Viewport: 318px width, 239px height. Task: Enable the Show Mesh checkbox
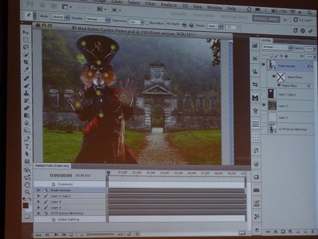148,23
